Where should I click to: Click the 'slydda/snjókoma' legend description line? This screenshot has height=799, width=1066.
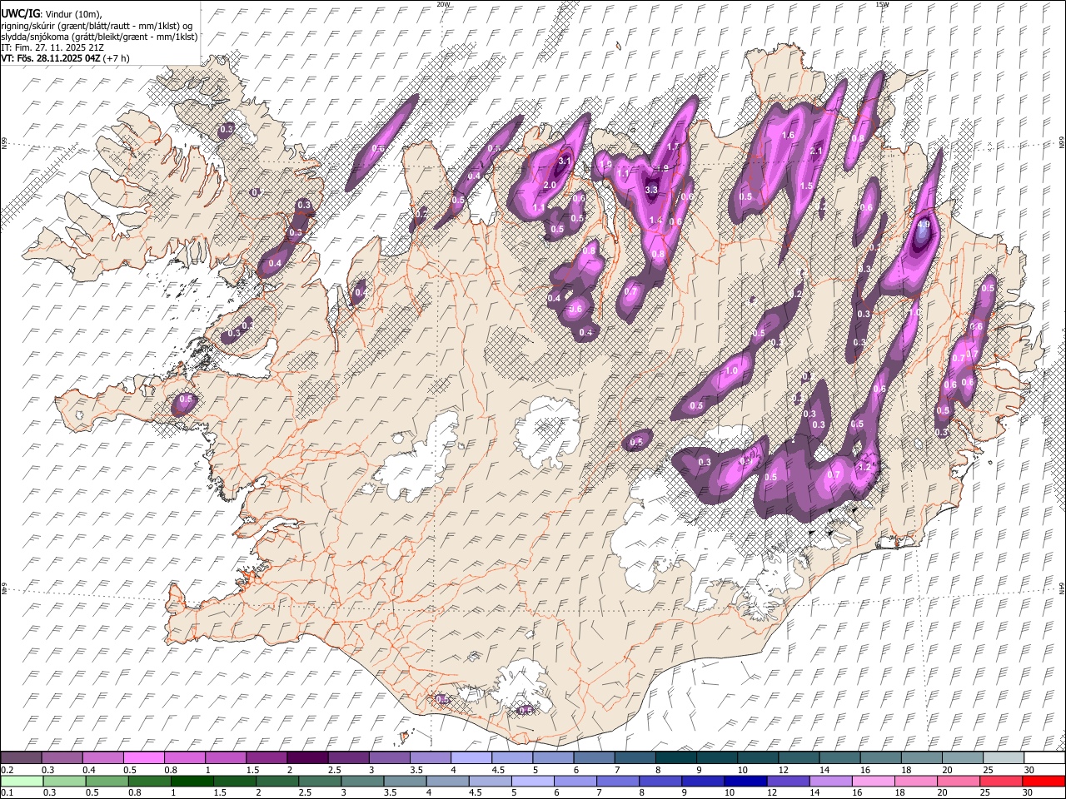99,37
